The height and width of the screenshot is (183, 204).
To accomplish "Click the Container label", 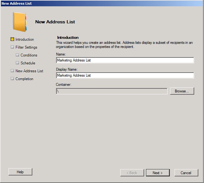I will point(64,85).
